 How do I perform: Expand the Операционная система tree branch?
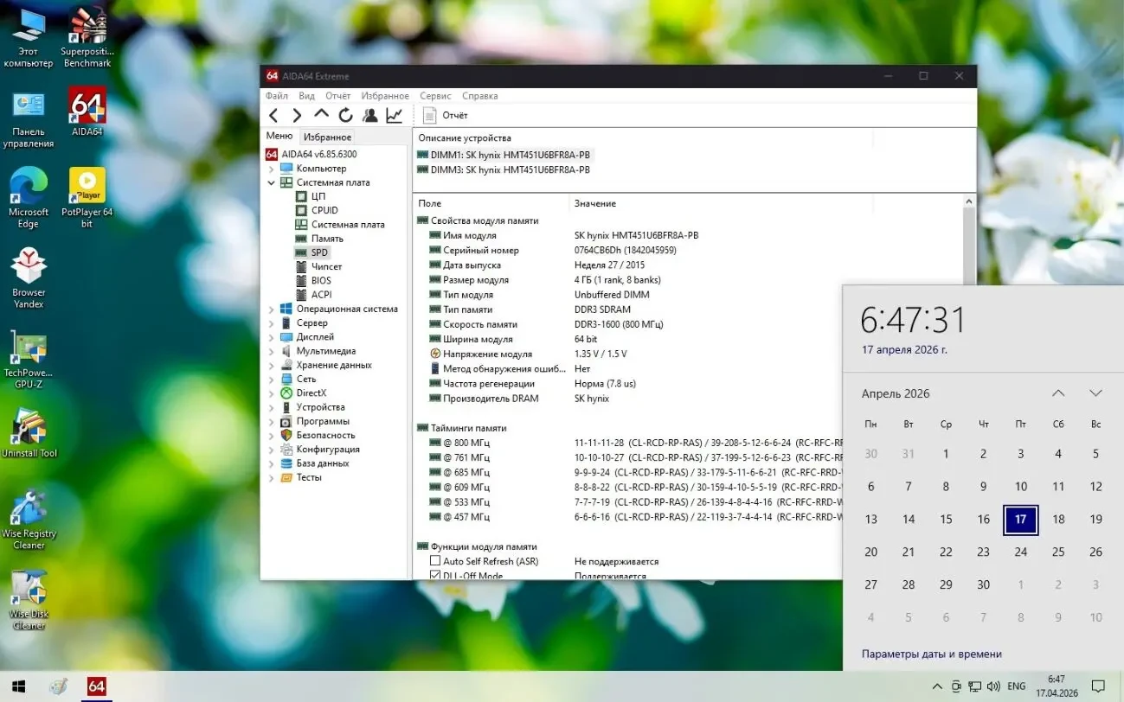(x=271, y=308)
